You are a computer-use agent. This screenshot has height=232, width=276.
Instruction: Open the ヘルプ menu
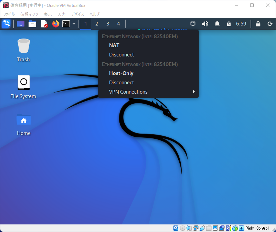[x=95, y=14]
